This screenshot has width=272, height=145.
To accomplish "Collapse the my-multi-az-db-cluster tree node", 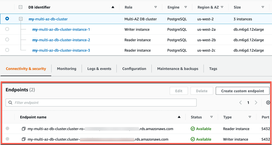I will click(x=21, y=19).
